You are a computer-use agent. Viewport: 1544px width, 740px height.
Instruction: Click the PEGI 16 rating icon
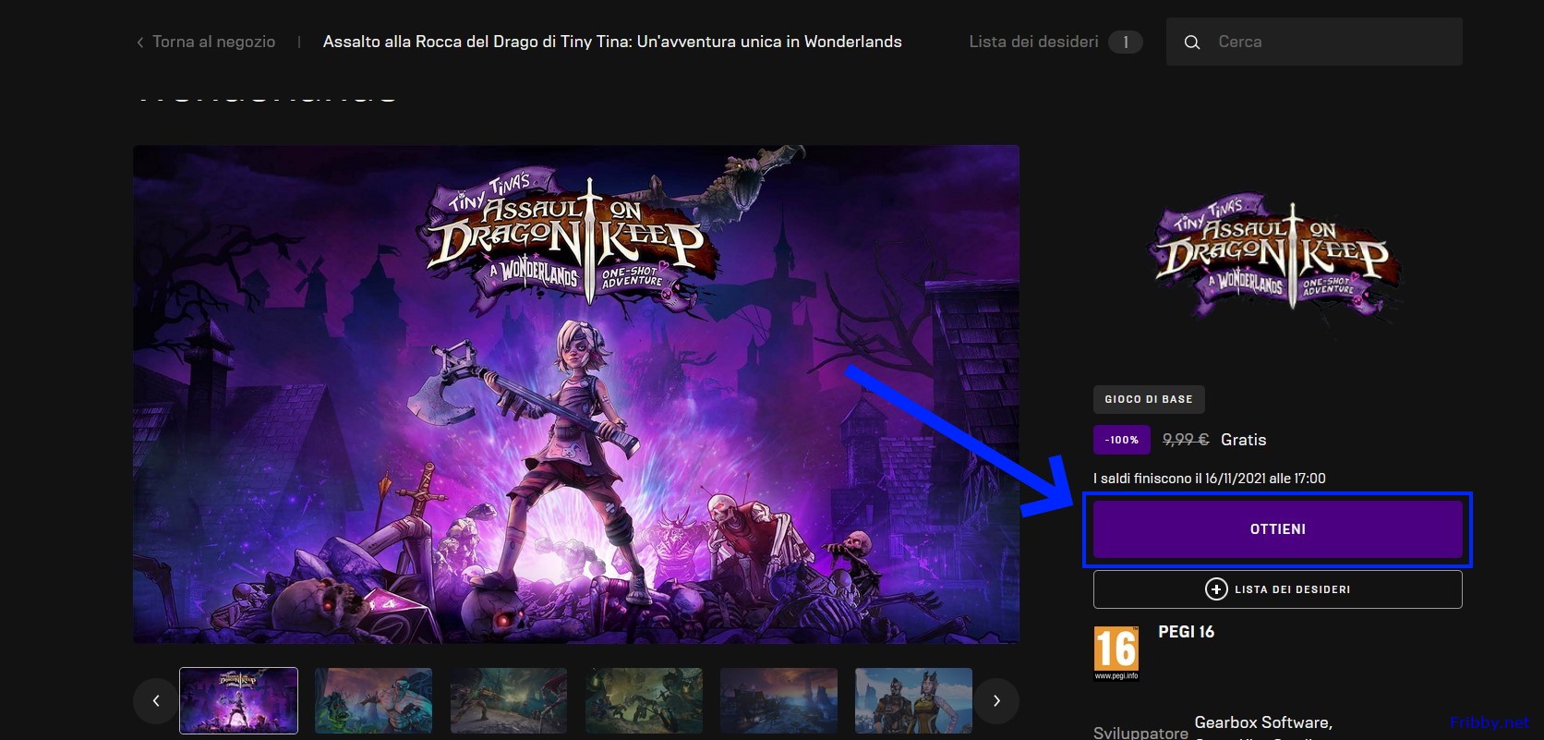[1116, 653]
